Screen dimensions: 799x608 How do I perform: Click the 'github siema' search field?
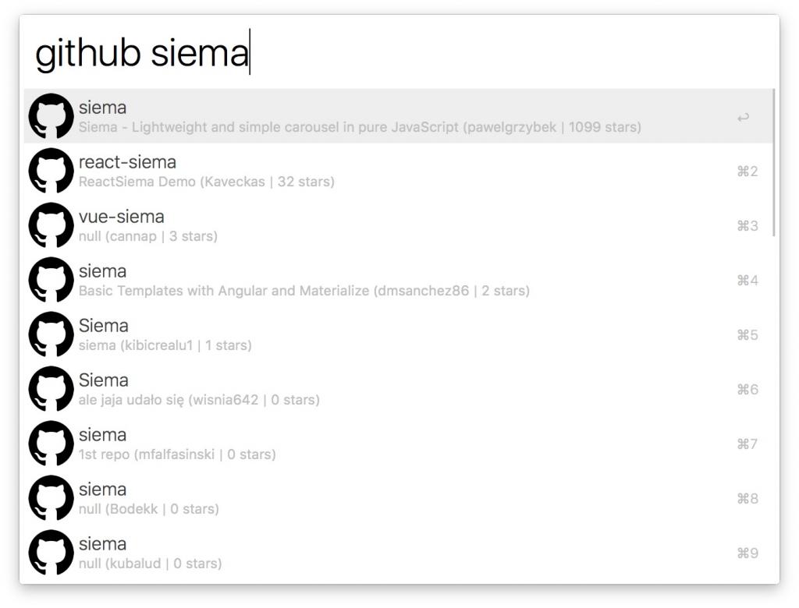390,53
